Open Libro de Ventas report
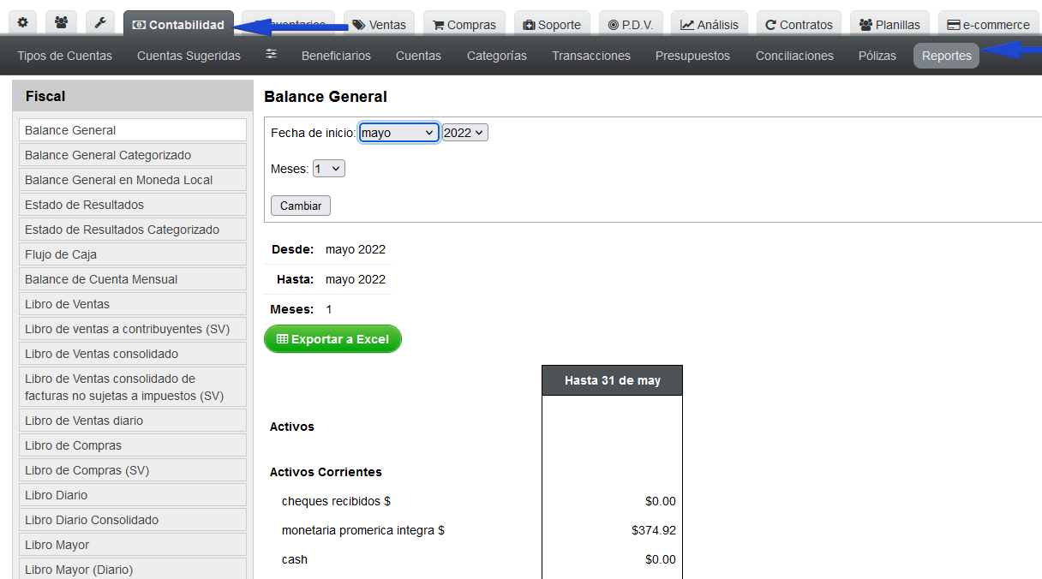This screenshot has width=1042, height=579. point(133,304)
